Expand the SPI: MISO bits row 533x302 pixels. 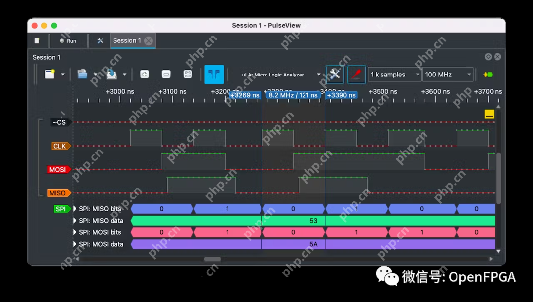76,209
